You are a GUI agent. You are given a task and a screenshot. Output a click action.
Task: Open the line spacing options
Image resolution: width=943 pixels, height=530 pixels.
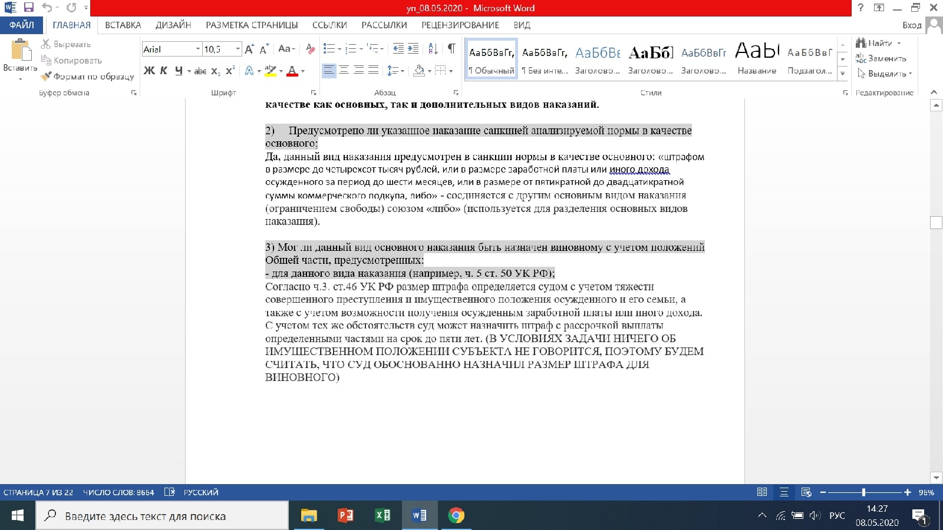coord(395,71)
